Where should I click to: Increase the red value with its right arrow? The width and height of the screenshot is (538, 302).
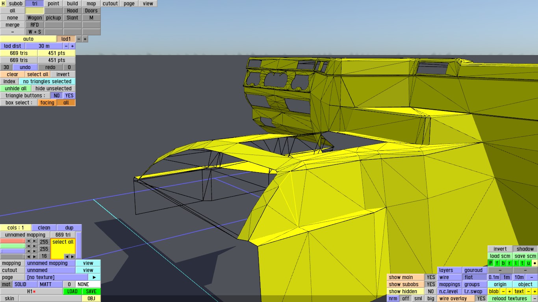[35, 241]
